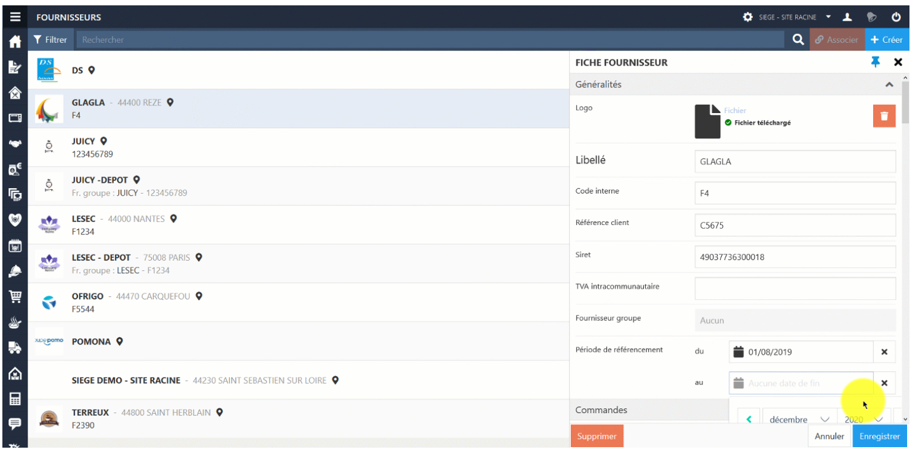Click the Annuler button

pyautogui.click(x=829, y=436)
